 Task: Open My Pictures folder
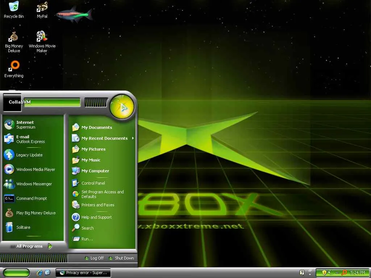[103, 149]
